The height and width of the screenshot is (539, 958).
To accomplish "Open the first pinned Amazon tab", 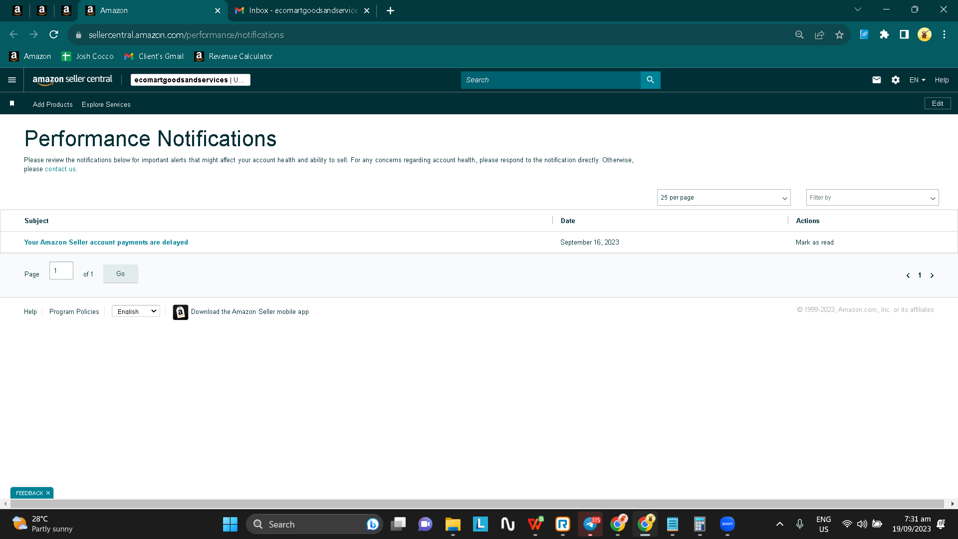I will pyautogui.click(x=17, y=10).
